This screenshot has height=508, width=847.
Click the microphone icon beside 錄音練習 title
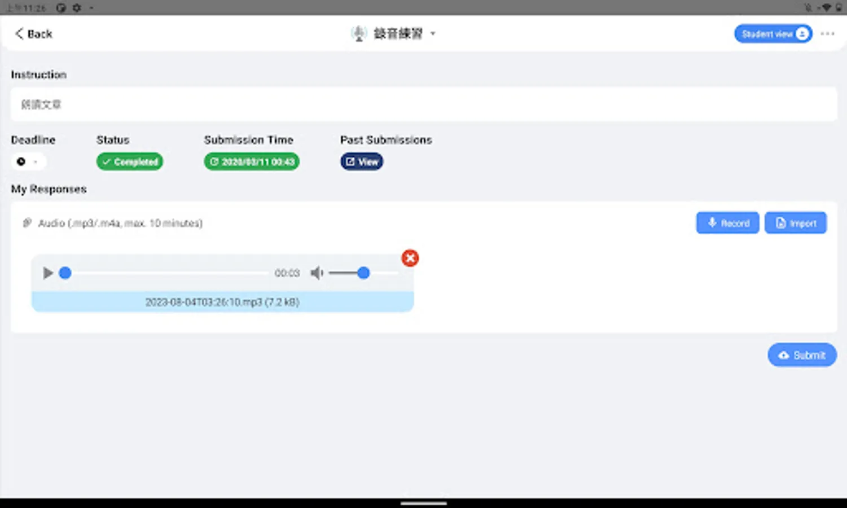point(359,33)
